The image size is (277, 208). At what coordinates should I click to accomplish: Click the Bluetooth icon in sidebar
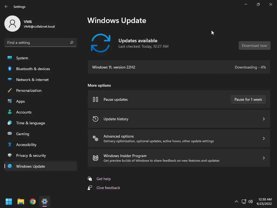(x=10, y=69)
